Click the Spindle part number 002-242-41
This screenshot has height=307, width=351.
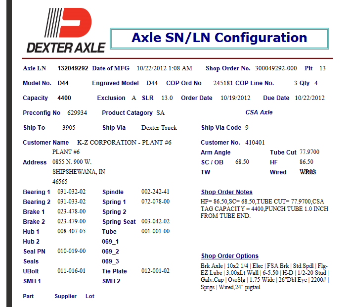click(155, 192)
